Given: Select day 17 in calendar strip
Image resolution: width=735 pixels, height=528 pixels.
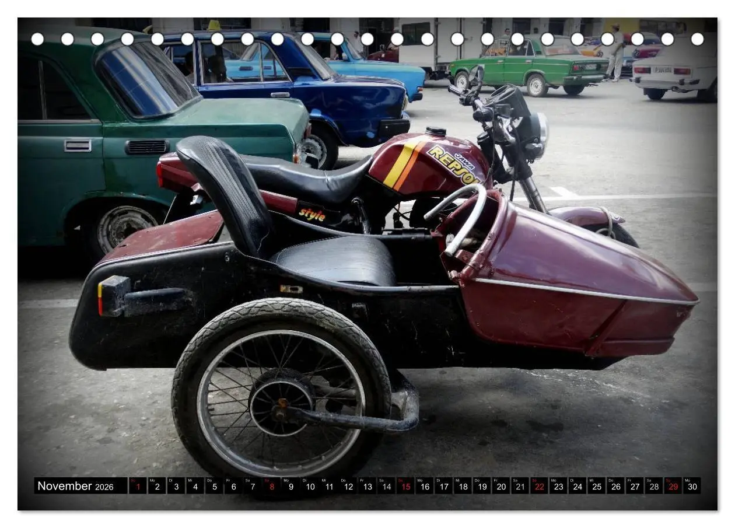Looking at the screenshot, I should pyautogui.click(x=444, y=485).
